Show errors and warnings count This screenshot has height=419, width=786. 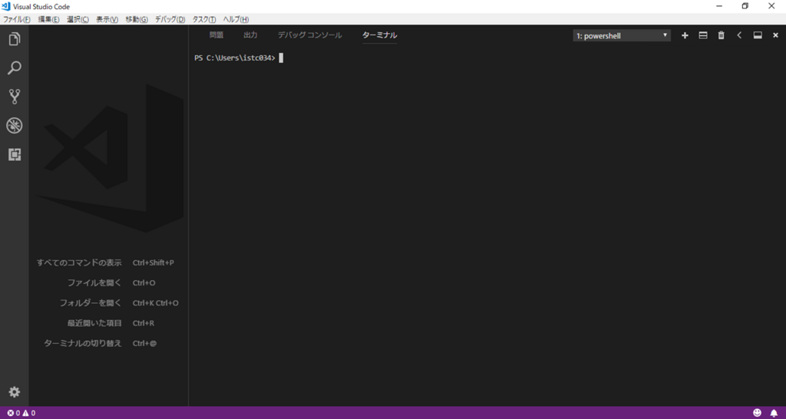21,413
